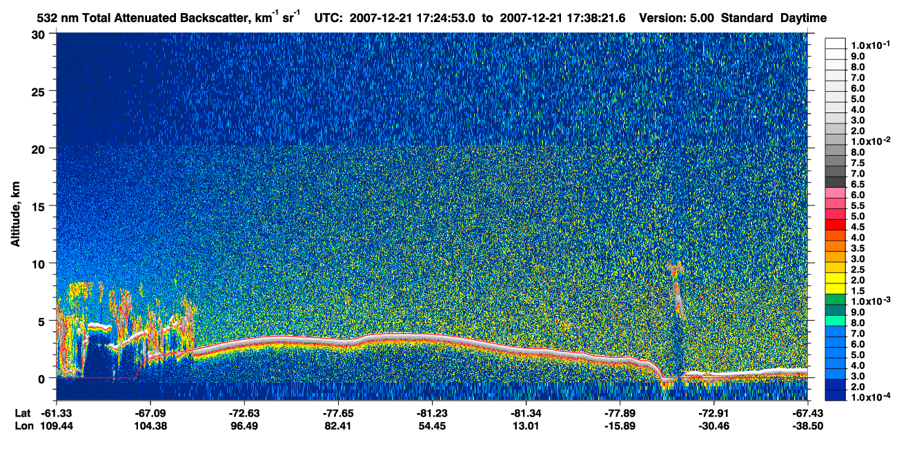Viewport: 897px width, 460px height.
Task: Select the dark gray 6.5 colorbar swatch
Action: click(x=836, y=181)
